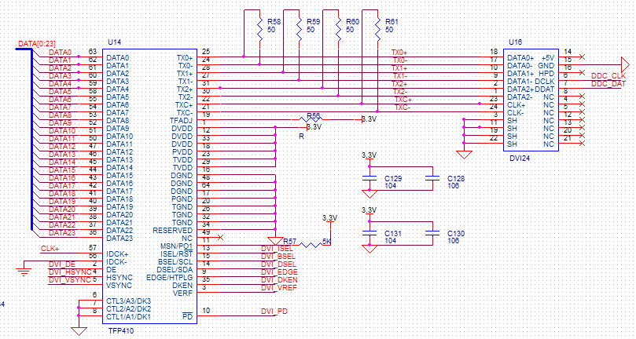
Task: Select the DVI_HSYNC net label
Action: [x=70, y=272]
